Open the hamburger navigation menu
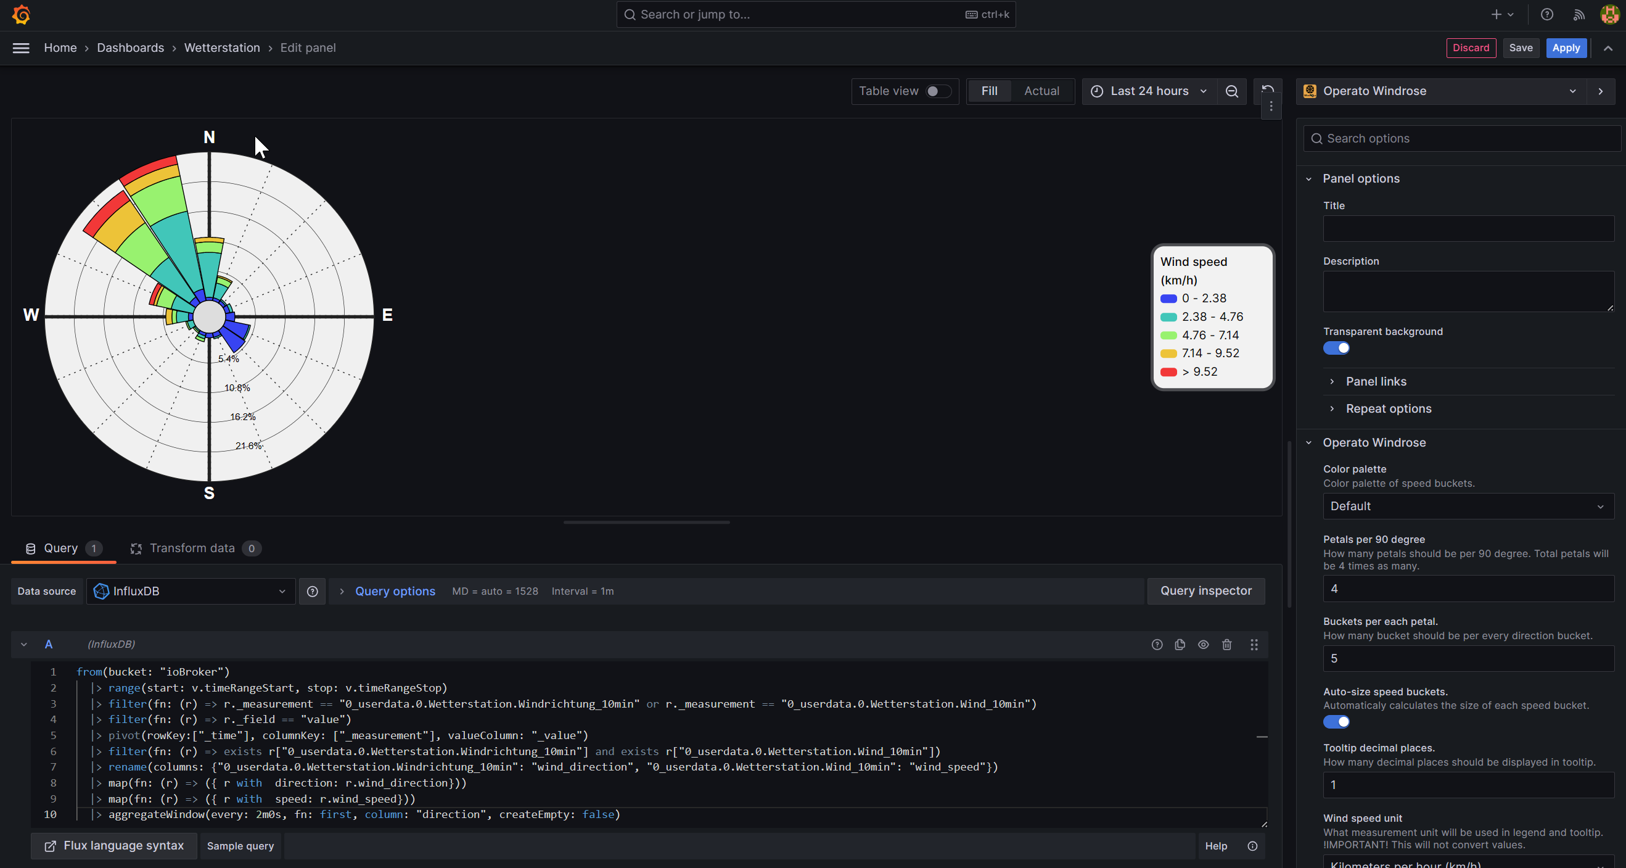Screen dimensions: 1626x868 click(21, 48)
